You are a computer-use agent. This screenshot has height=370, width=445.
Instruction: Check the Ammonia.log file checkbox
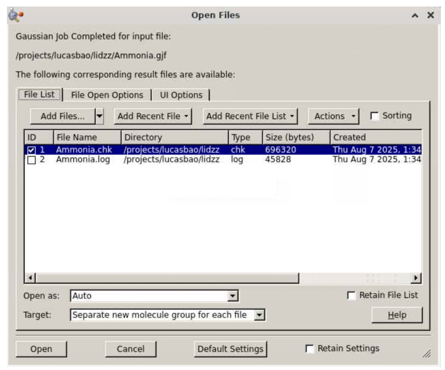click(x=32, y=160)
